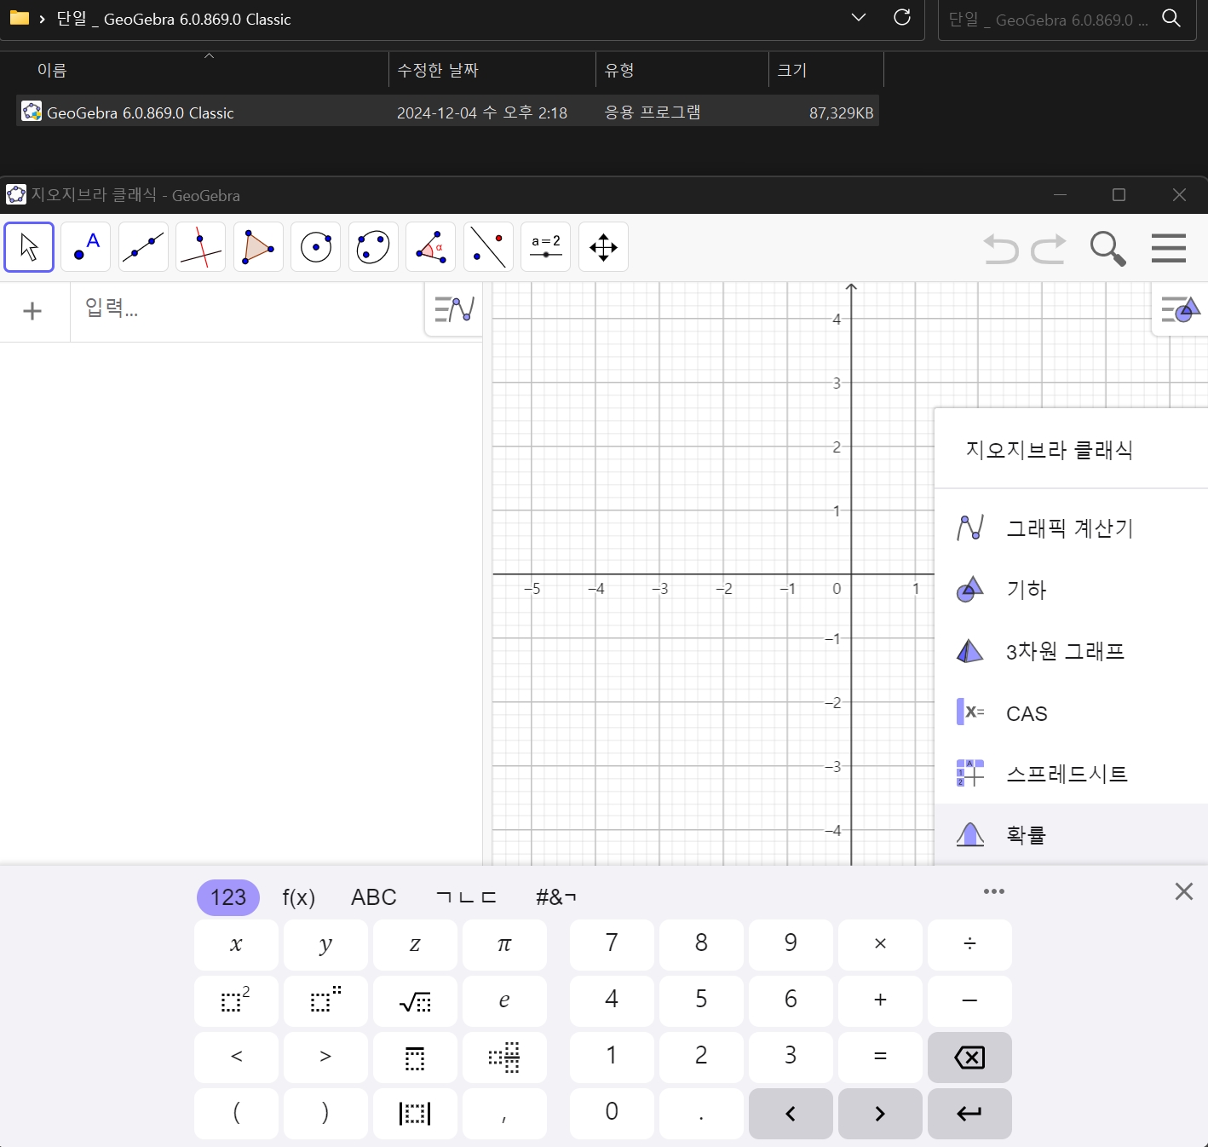This screenshot has height=1147, width=1208.
Task: Tap the Euler e key
Action: 504,1000
